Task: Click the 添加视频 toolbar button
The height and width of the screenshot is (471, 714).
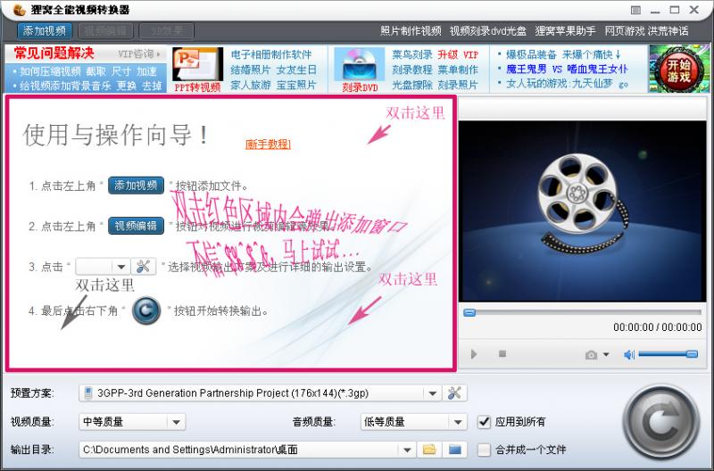Action: (x=45, y=31)
